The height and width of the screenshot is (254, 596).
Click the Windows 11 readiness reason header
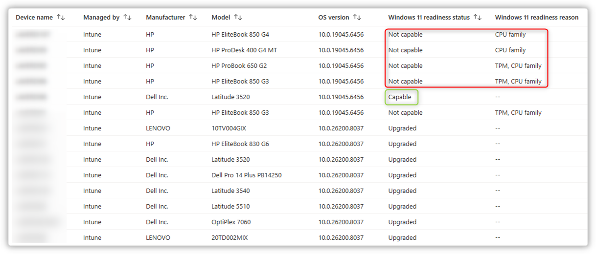point(536,18)
